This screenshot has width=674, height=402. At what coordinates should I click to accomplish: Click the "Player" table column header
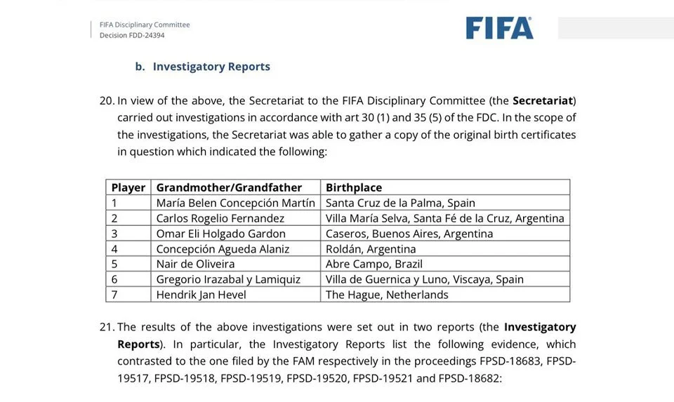click(128, 187)
